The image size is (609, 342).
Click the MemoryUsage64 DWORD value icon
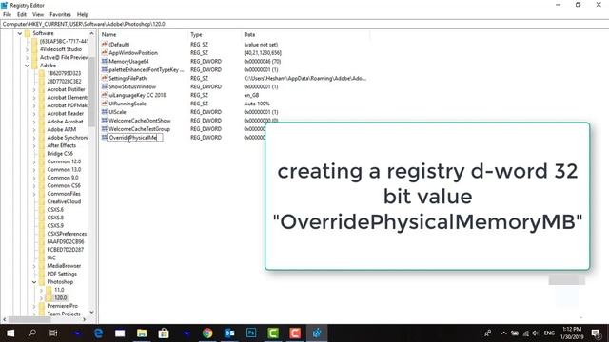point(105,61)
